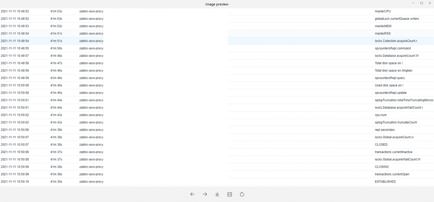Click the '41m 52s' delay value
Screen dimensions: 434x202
[56, 26]
